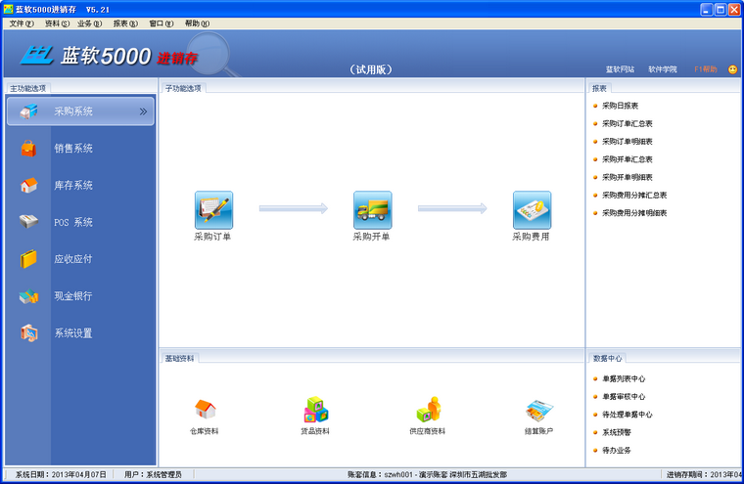Screen dimensions: 744x484
Task: Open the 采购费用 purchase expense icon
Action: point(532,210)
